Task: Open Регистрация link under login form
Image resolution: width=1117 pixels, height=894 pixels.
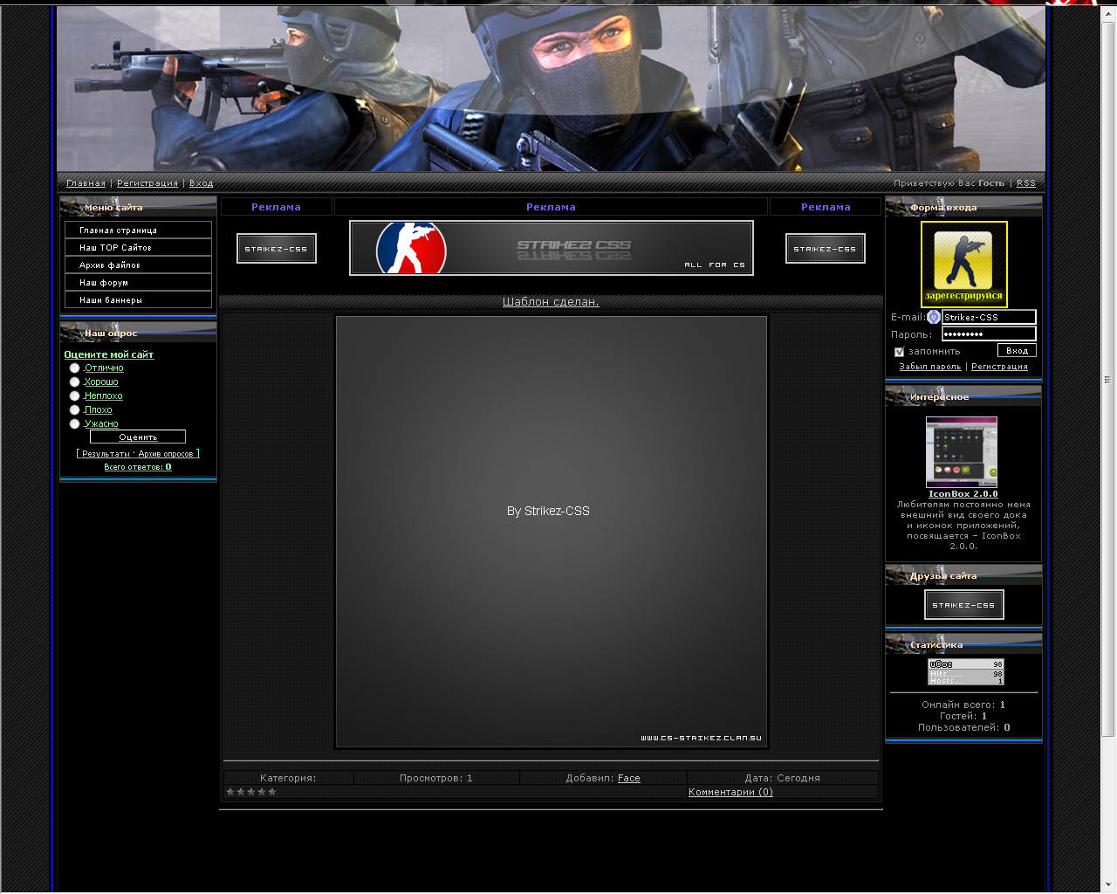Action: [999, 367]
